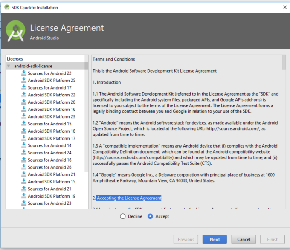Screen dimensions: 290x250
Task: Collapse the android-sdk-license tree node
Action: click(x=9, y=66)
